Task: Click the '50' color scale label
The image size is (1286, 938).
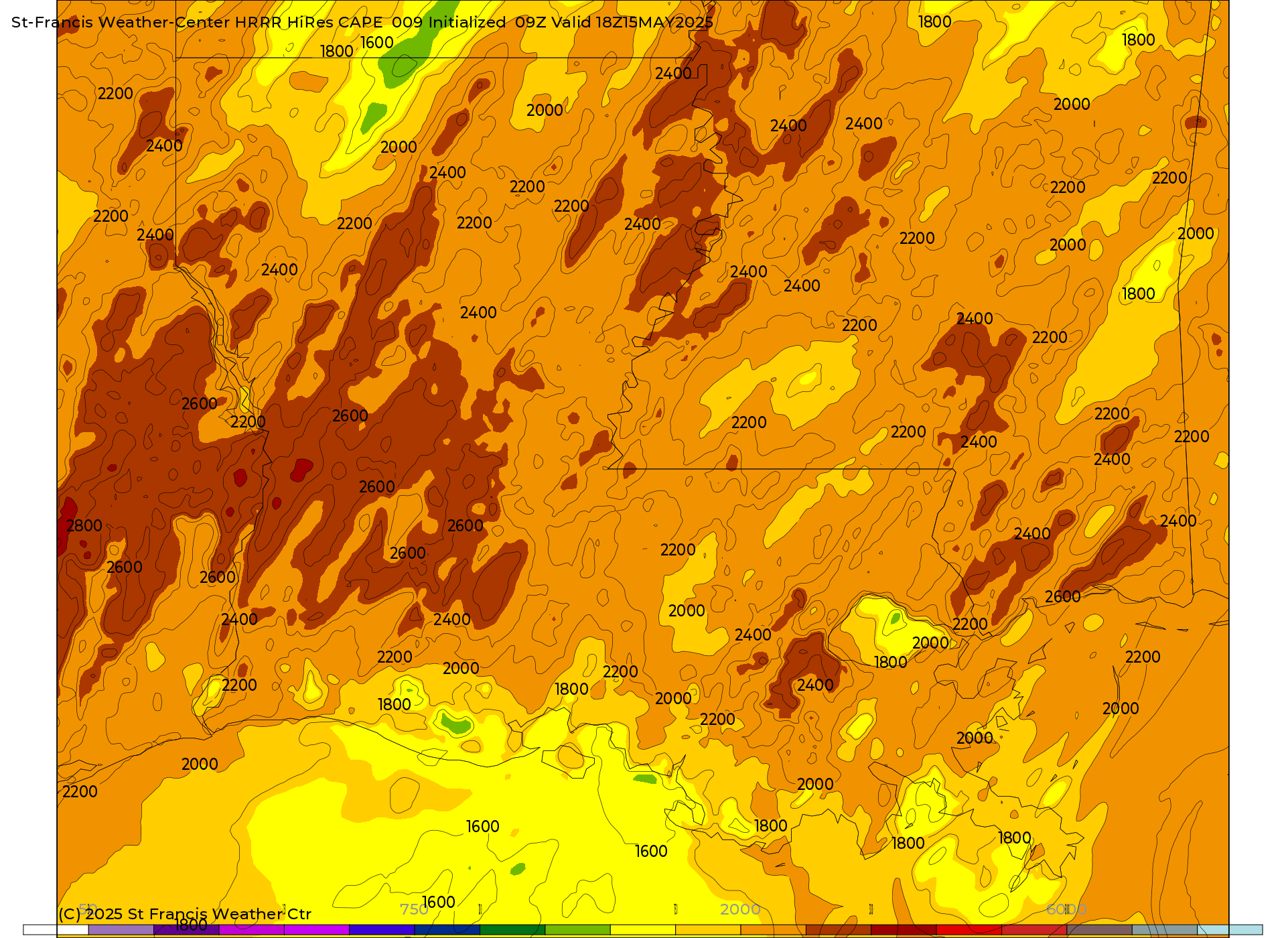Action: tap(88, 909)
